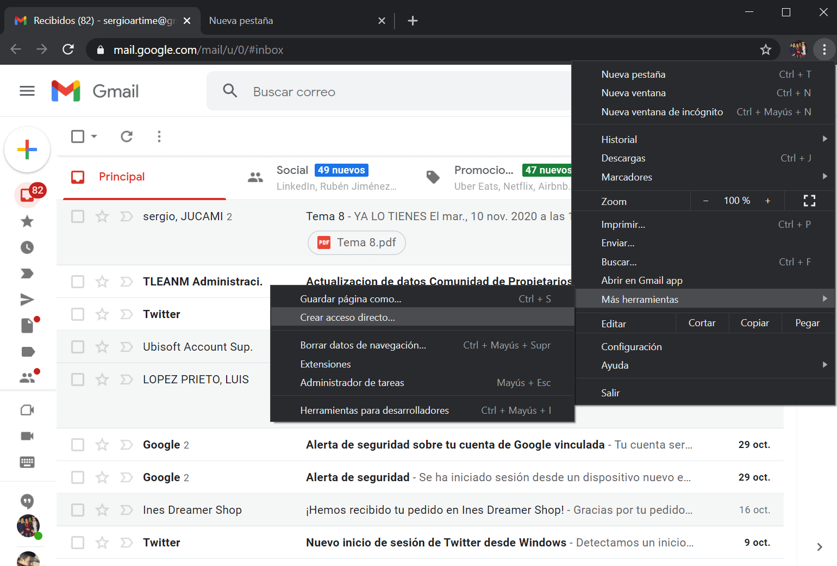Open Snoozed clock sidebar icon
837x566 pixels.
pyautogui.click(x=27, y=247)
